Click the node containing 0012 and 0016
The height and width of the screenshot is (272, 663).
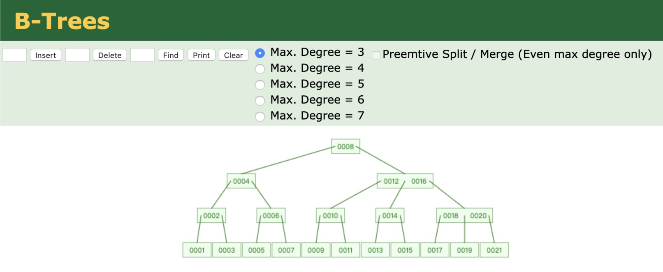405,181
